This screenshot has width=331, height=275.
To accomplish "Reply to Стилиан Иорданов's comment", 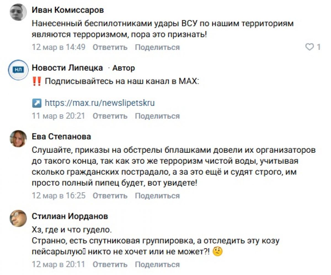I will 110,265.
